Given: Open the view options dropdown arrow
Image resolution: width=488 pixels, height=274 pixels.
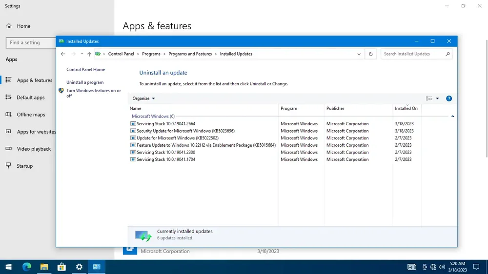Looking at the screenshot, I should tap(437, 98).
